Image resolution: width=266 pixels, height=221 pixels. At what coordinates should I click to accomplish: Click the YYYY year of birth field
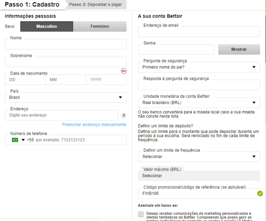pos(106,80)
